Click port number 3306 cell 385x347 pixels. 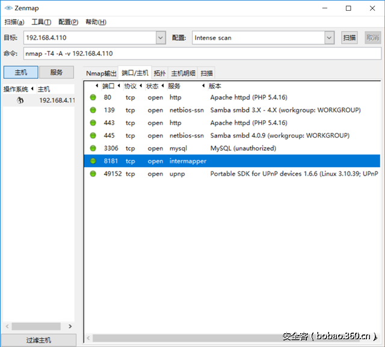111,148
